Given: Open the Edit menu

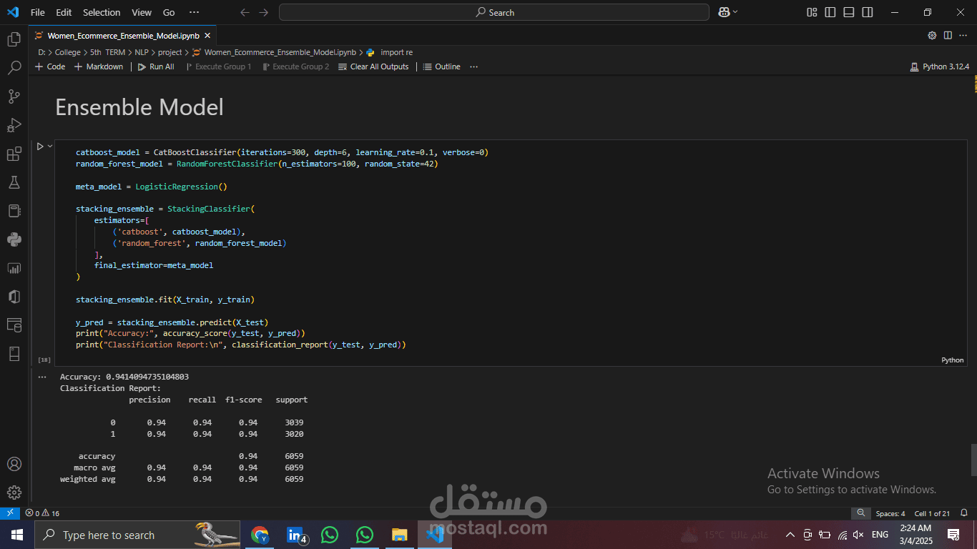Looking at the screenshot, I should click(x=64, y=12).
